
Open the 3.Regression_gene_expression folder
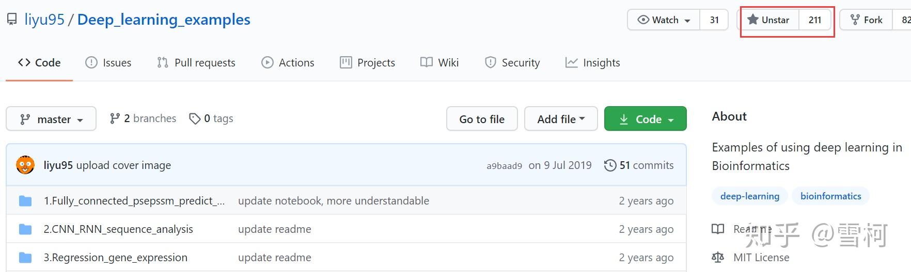[116, 258]
